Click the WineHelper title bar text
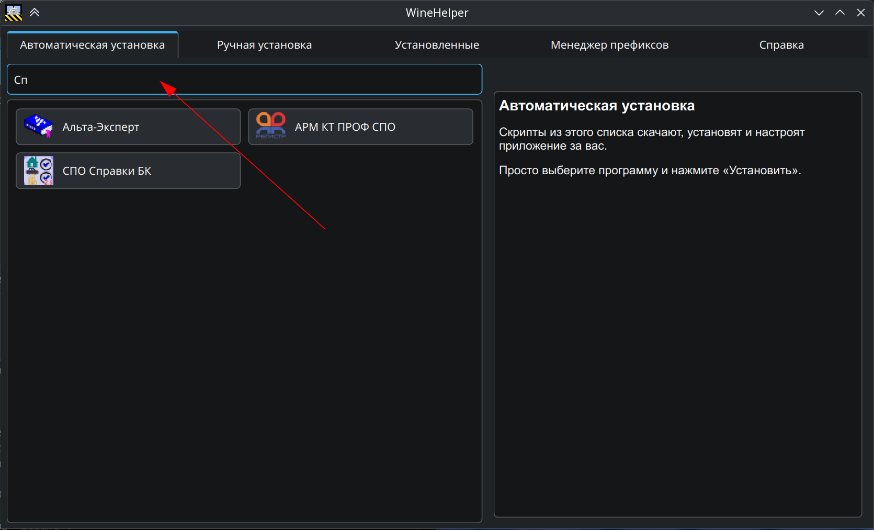874x530 pixels. pyautogui.click(x=437, y=13)
